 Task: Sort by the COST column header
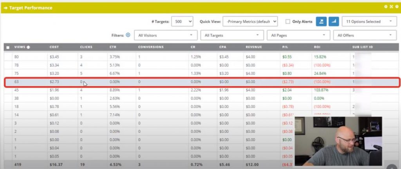[x=54, y=47]
